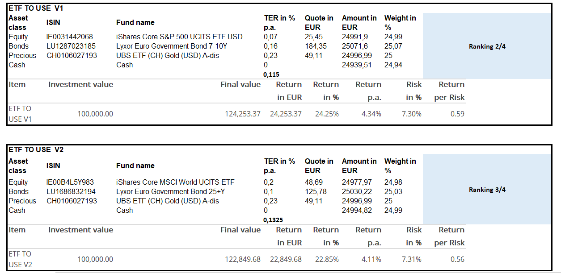Select Lyxor Euro Government Bond 7-10Y cell

pyautogui.click(x=171, y=46)
